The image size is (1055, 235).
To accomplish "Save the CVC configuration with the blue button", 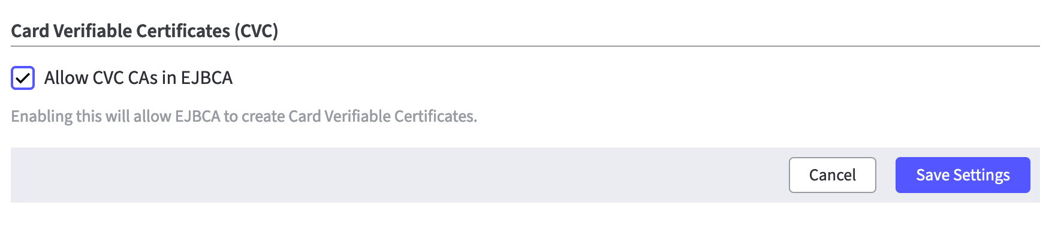I will pos(963,175).
